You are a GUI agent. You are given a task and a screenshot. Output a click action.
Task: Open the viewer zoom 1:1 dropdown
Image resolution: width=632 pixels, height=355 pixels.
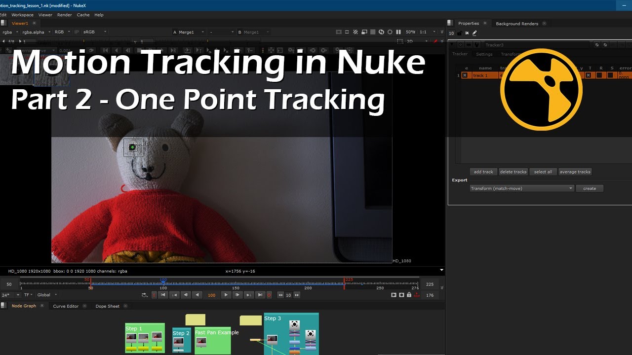click(428, 32)
